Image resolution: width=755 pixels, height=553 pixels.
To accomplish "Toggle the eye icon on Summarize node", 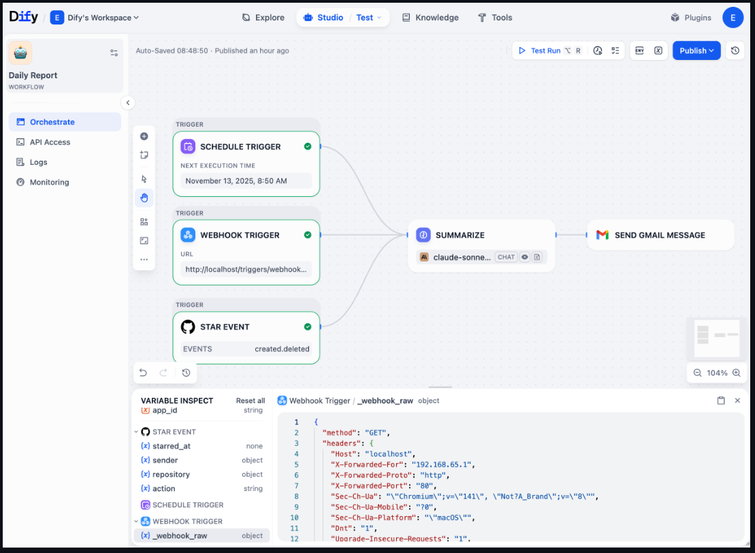I will [524, 257].
